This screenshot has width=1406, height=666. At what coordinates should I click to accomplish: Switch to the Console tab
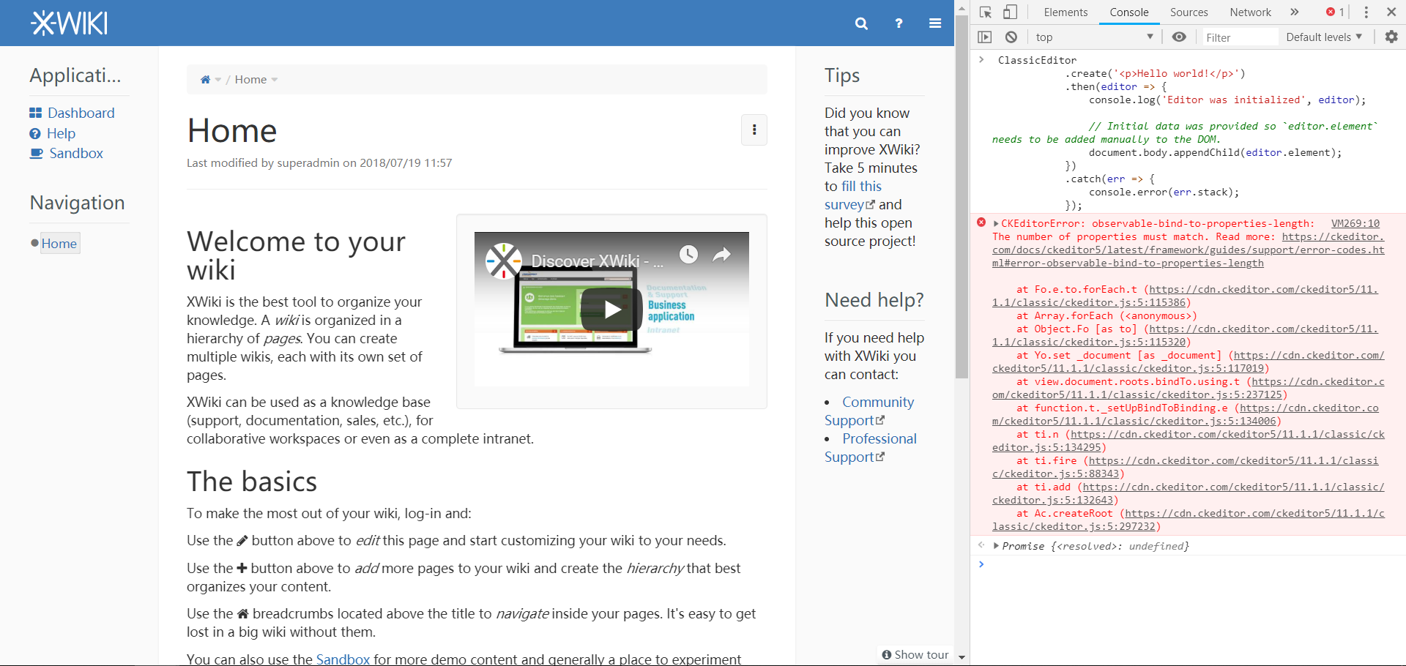pyautogui.click(x=1129, y=12)
